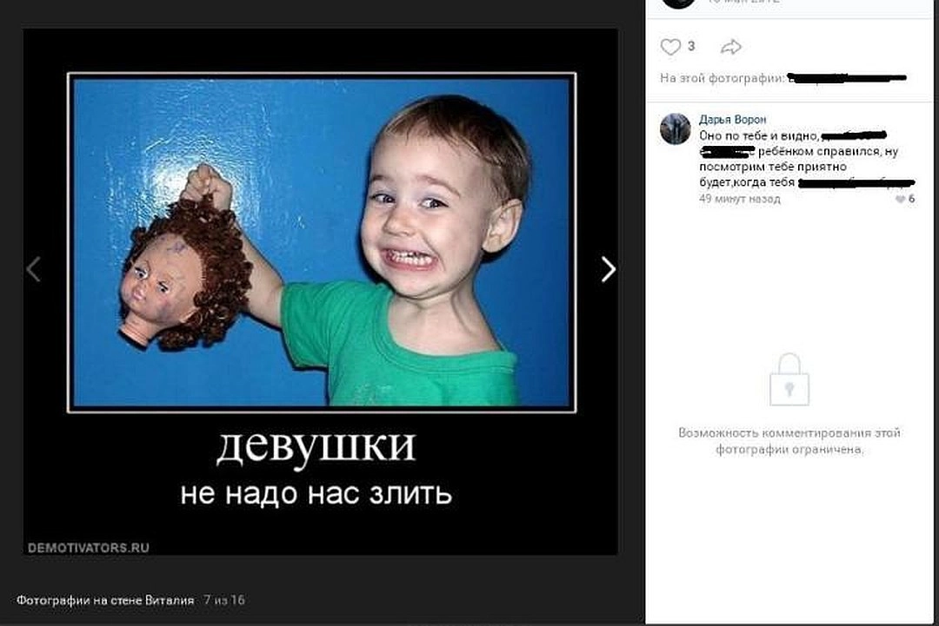Open the redacted tagged person after 'На этой фотографии'
Image resolution: width=939 pixels, height=626 pixels.
(x=847, y=78)
